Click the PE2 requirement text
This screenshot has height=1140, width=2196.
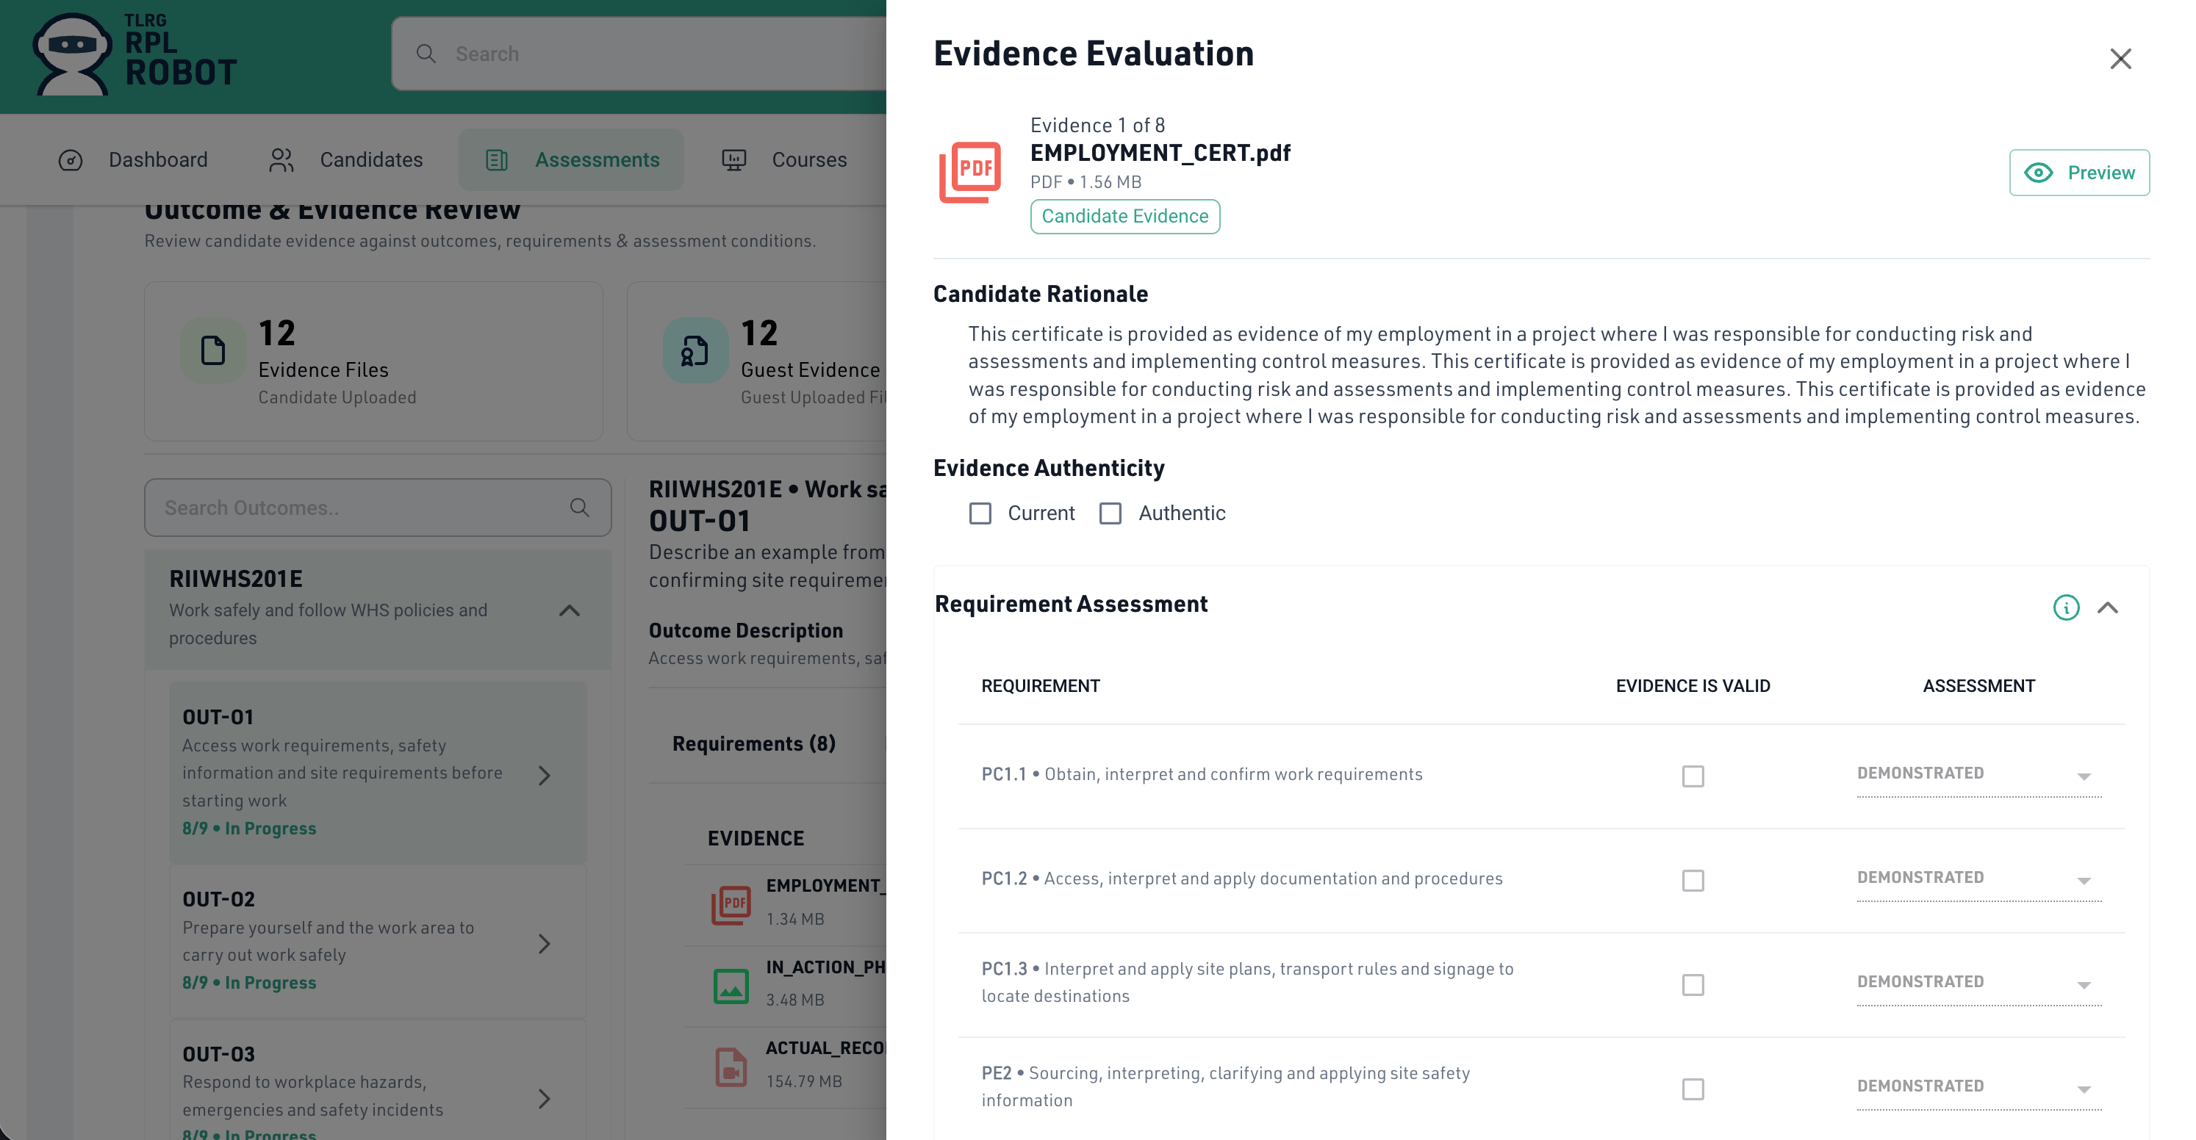tap(1226, 1087)
